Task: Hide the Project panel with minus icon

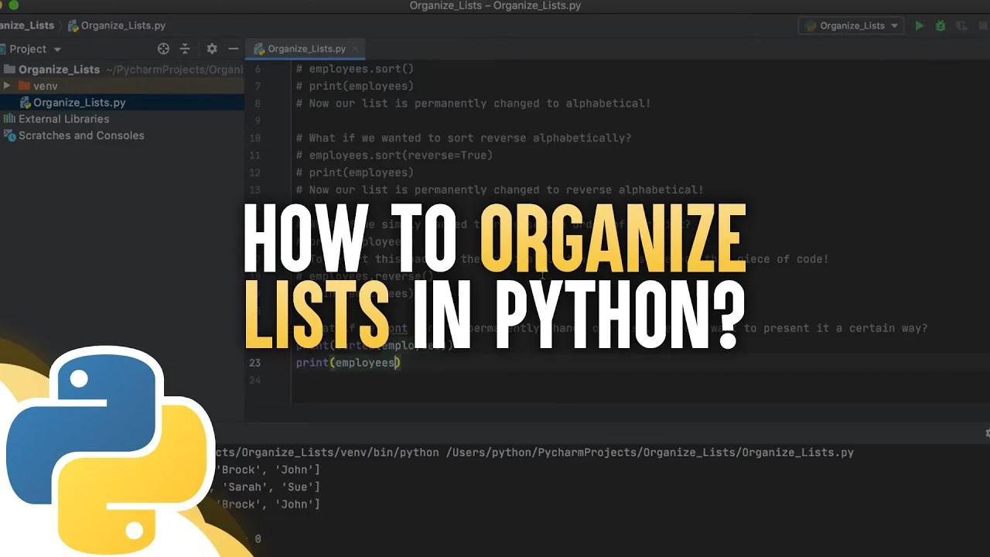Action: (x=232, y=49)
